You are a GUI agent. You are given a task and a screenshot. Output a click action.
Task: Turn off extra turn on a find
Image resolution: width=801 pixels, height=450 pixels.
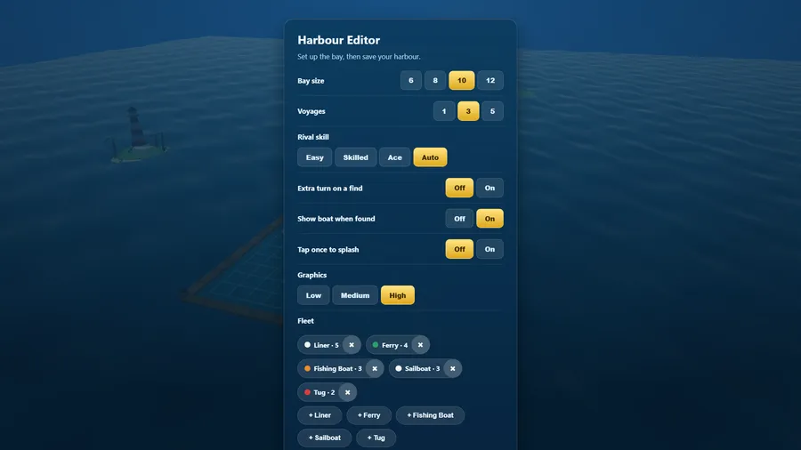[x=459, y=188]
